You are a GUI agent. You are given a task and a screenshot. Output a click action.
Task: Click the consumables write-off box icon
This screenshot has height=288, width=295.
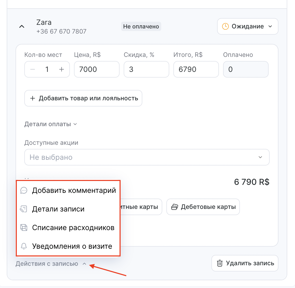coord(24,228)
